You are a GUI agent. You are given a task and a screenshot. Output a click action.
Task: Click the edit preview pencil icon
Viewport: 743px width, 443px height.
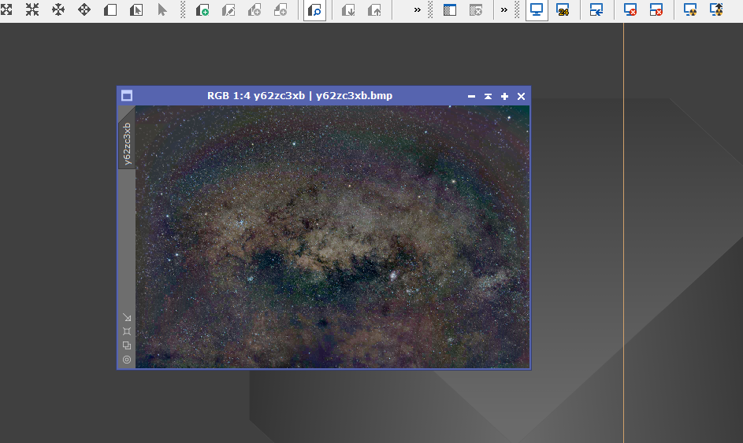[x=228, y=9]
